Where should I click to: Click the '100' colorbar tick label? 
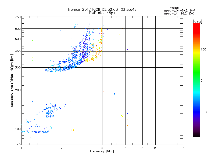point(203,49)
